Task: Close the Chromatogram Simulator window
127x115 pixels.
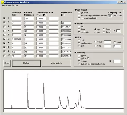Action: pos(125,2)
